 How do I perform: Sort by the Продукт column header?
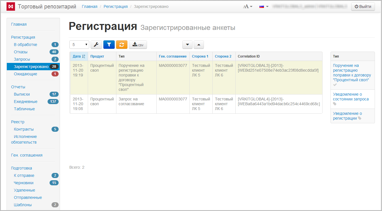click(x=97, y=56)
